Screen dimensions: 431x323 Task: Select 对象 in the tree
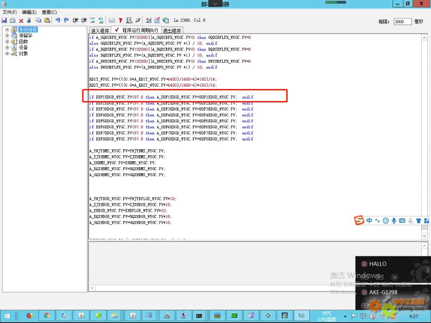[23, 54]
